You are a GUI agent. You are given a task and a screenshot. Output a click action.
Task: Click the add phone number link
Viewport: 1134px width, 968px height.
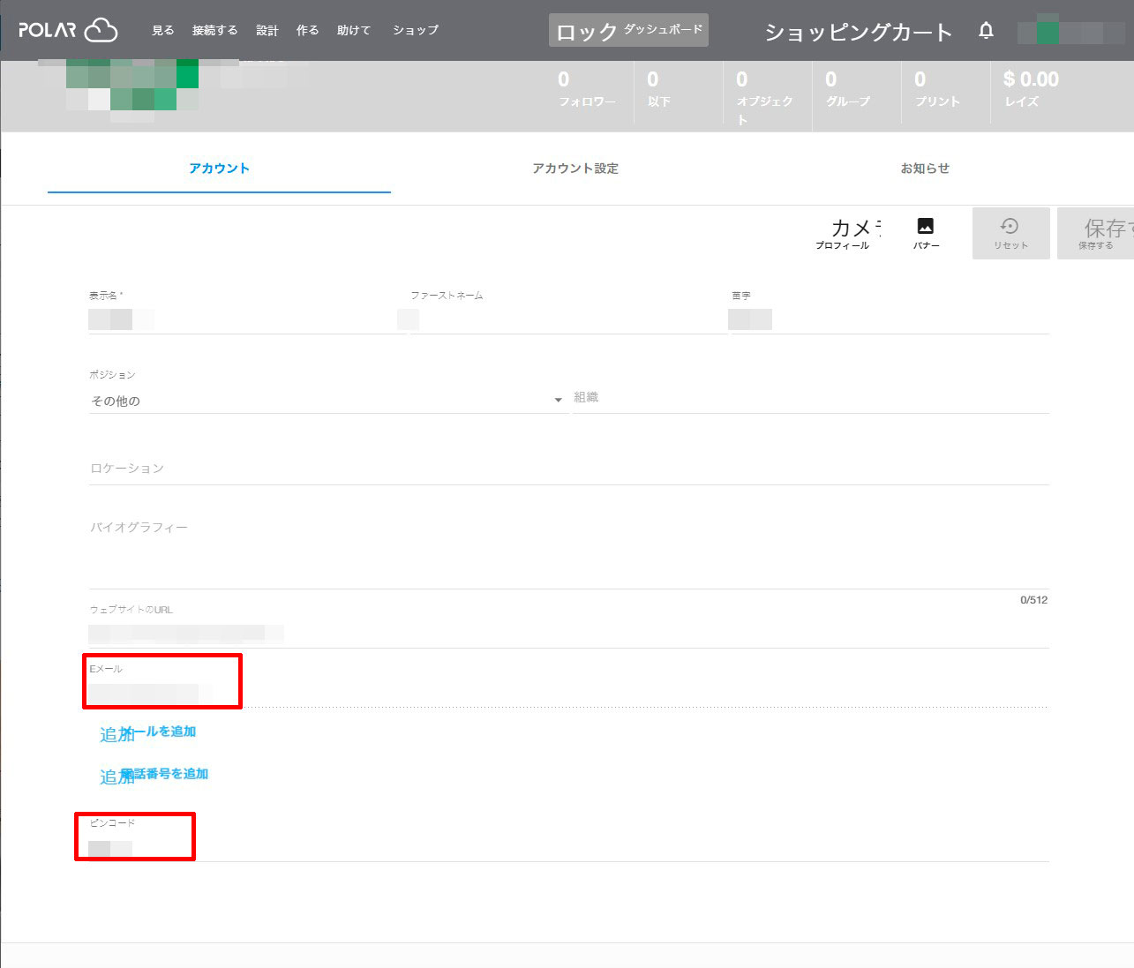click(x=154, y=775)
